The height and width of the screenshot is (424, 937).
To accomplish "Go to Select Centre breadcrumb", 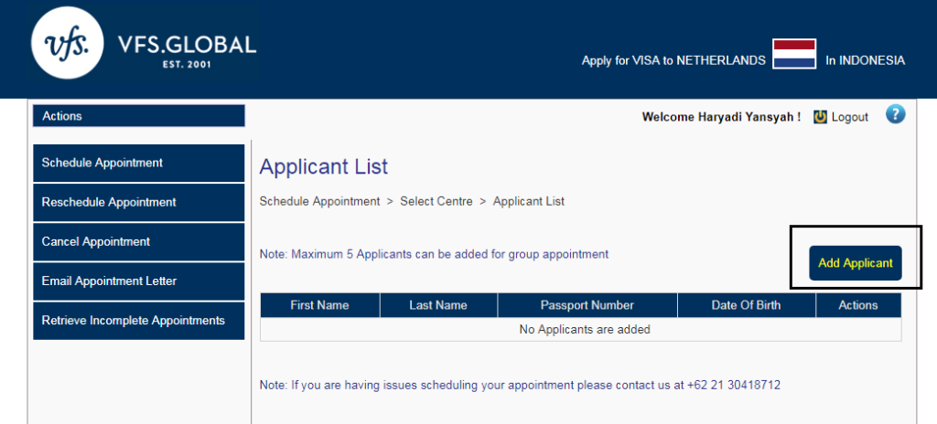I will [x=436, y=201].
